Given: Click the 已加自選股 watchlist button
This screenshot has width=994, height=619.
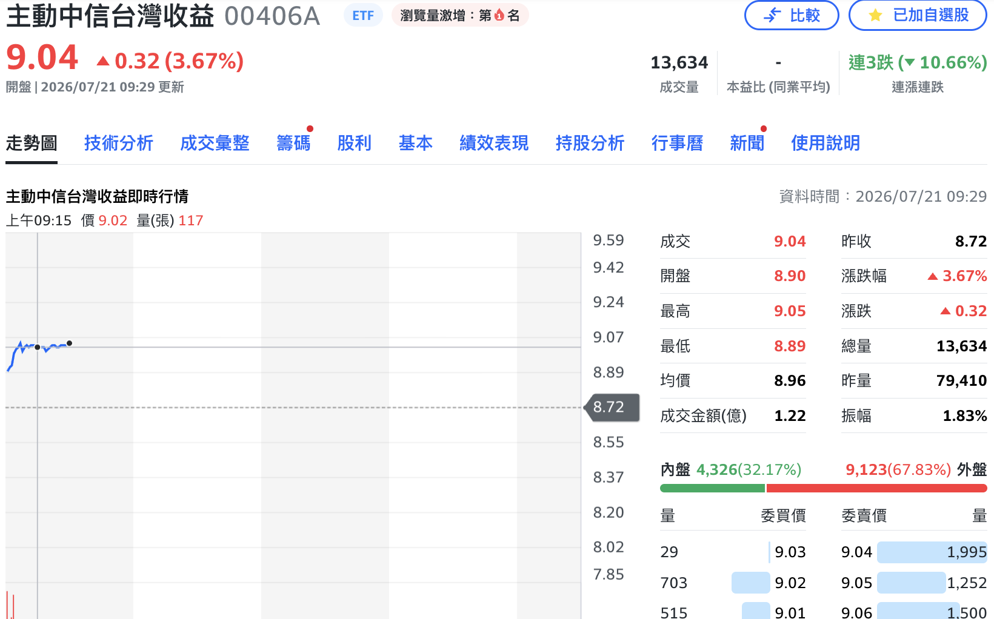Looking at the screenshot, I should coord(918,15).
